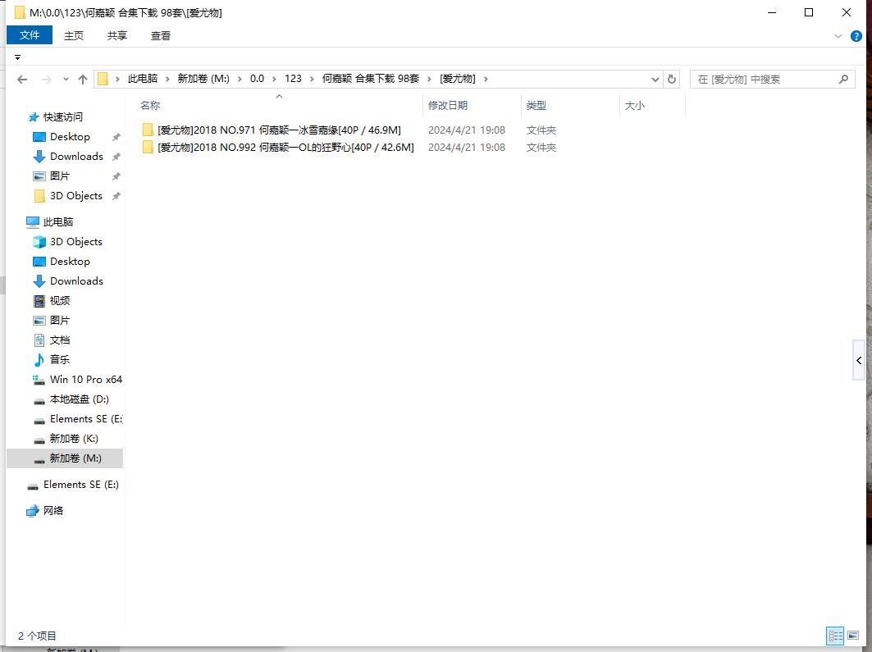Open 新加卷 (K:) drive
This screenshot has height=652, width=872.
pyautogui.click(x=73, y=439)
